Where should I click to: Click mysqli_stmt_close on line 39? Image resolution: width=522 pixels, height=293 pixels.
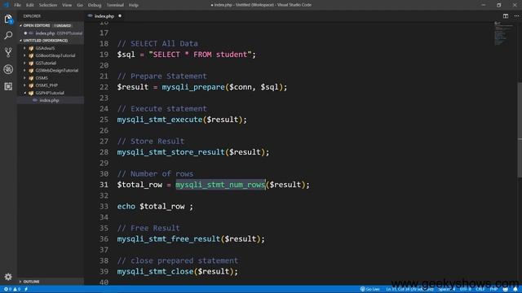pyautogui.click(x=155, y=271)
